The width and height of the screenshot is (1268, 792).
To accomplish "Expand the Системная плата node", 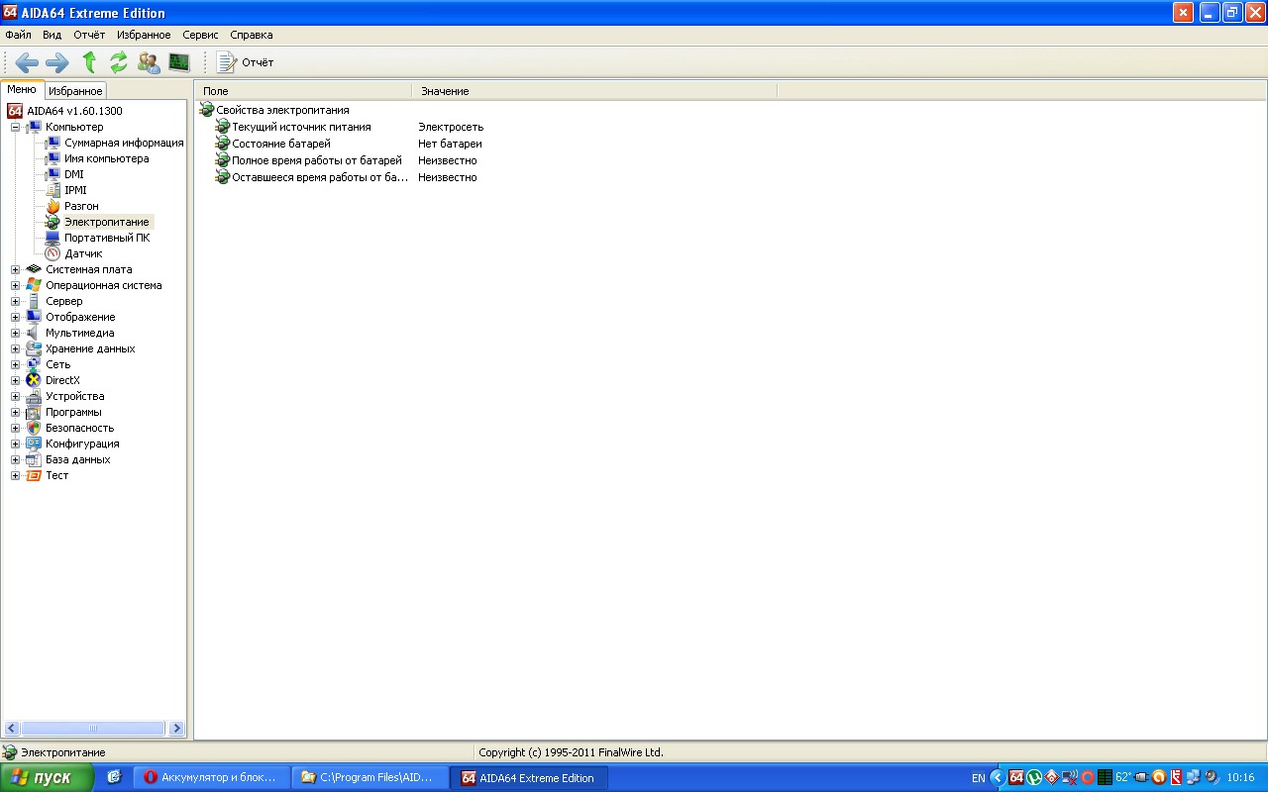I will coord(15,269).
